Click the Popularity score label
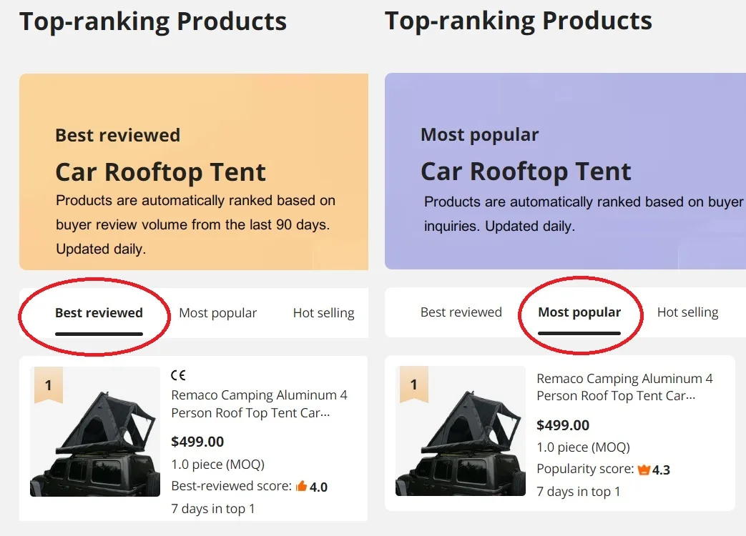Viewport: 746px width, 536px height. coord(585,470)
